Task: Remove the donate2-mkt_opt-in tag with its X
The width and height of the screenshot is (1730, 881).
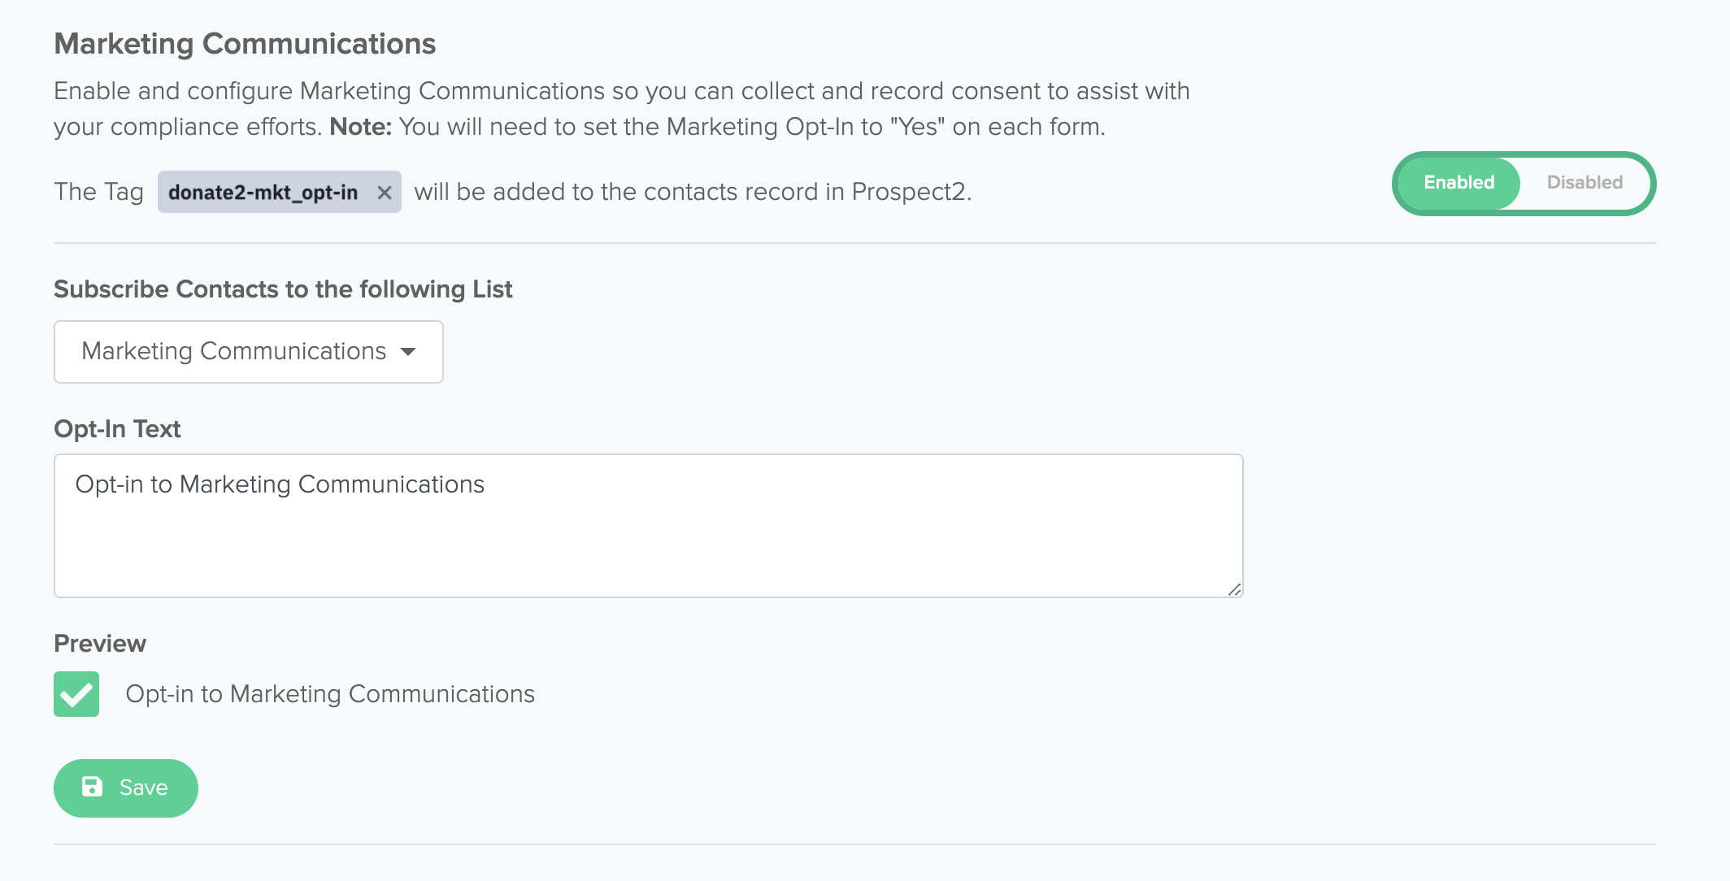Action: pos(385,193)
